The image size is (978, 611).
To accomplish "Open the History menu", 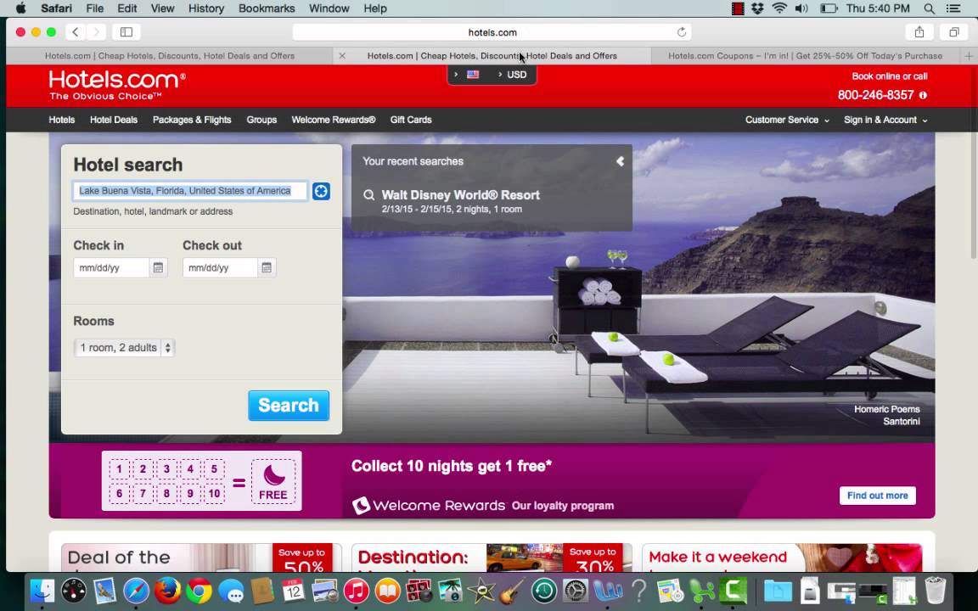I will click(x=205, y=8).
